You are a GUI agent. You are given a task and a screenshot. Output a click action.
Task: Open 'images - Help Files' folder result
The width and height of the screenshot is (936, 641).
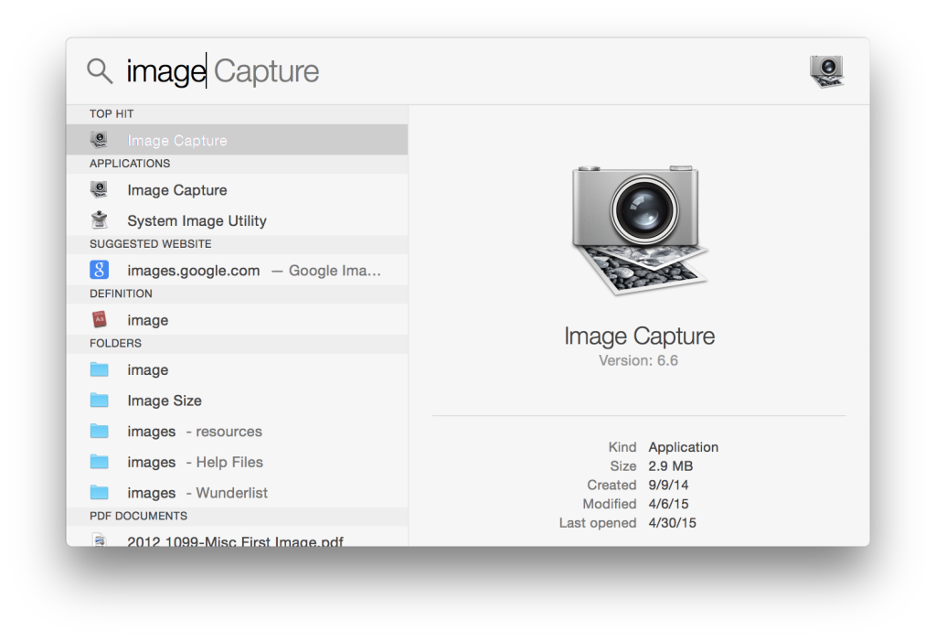point(237,462)
